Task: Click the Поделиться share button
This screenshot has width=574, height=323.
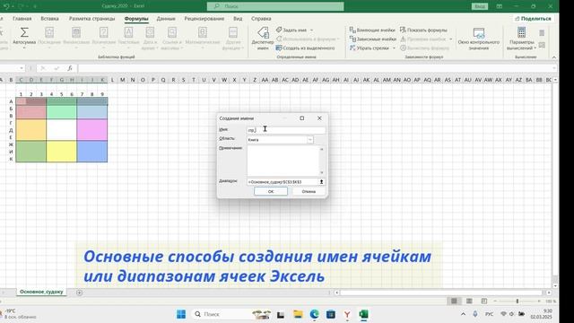Action: (x=533, y=18)
